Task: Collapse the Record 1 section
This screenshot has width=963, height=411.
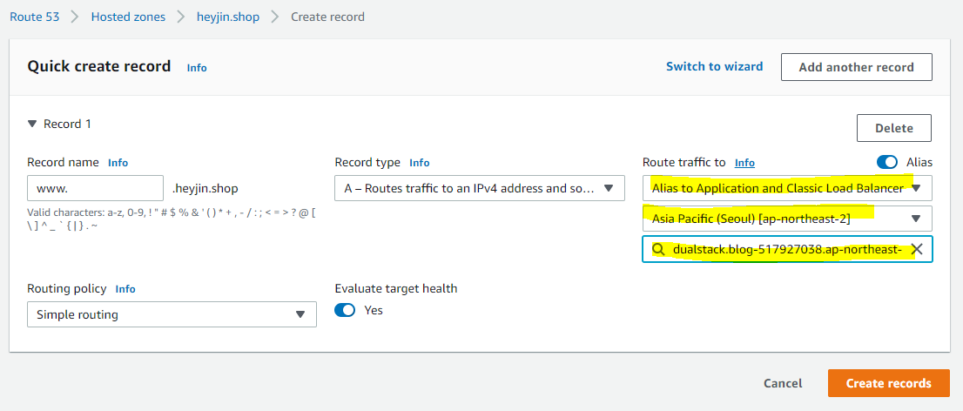Action: click(x=33, y=124)
